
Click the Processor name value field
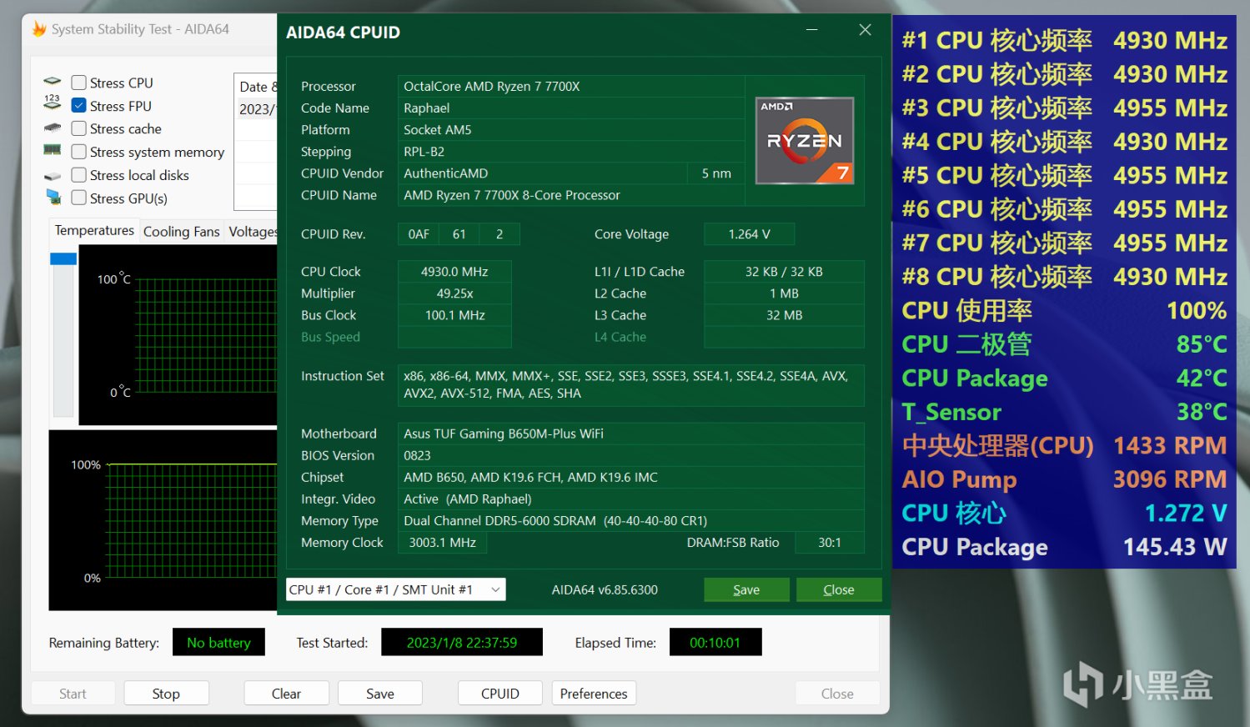571,86
